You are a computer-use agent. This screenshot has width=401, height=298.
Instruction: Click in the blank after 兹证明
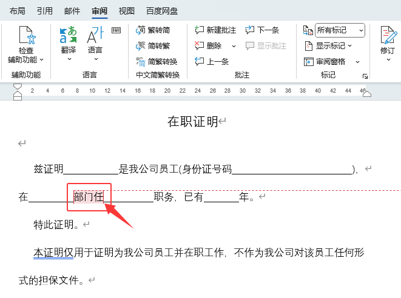[x=91, y=169]
